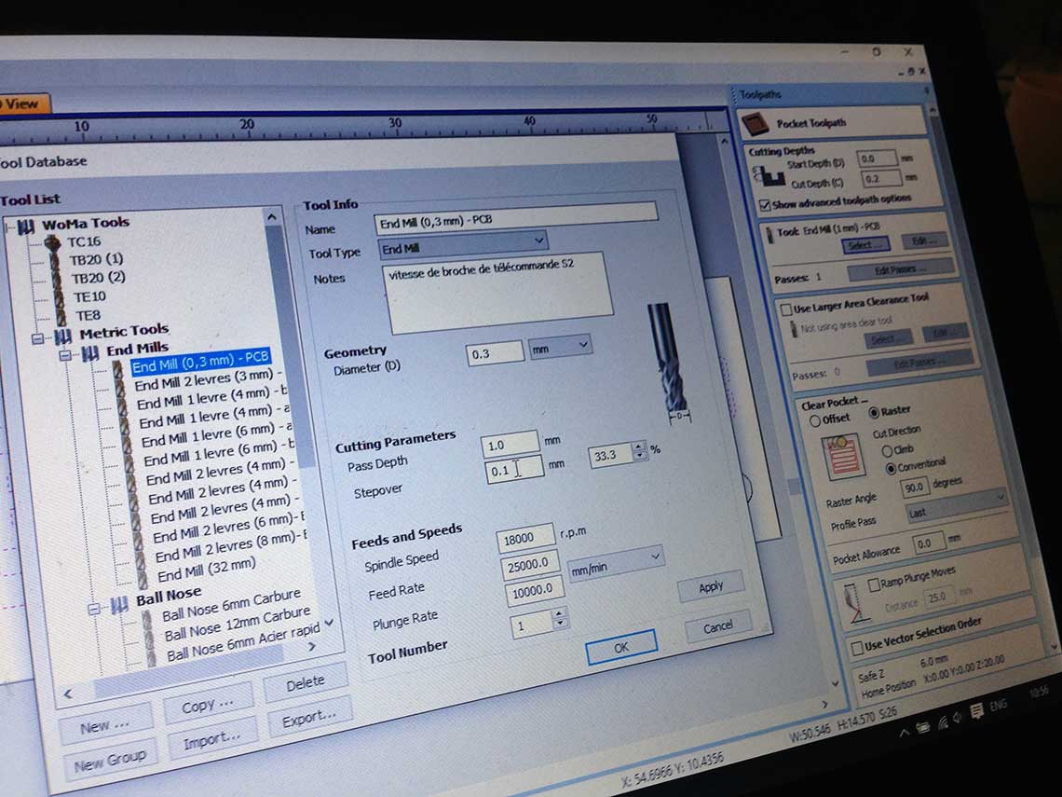The height and width of the screenshot is (797, 1062).
Task: Apply the tool changes
Action: [x=711, y=586]
